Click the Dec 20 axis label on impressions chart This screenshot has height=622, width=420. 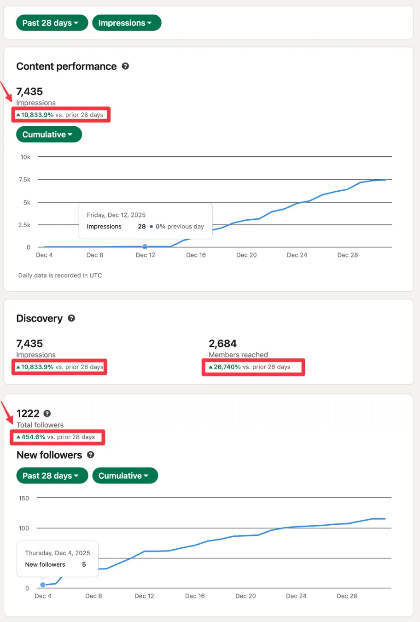[x=246, y=255]
